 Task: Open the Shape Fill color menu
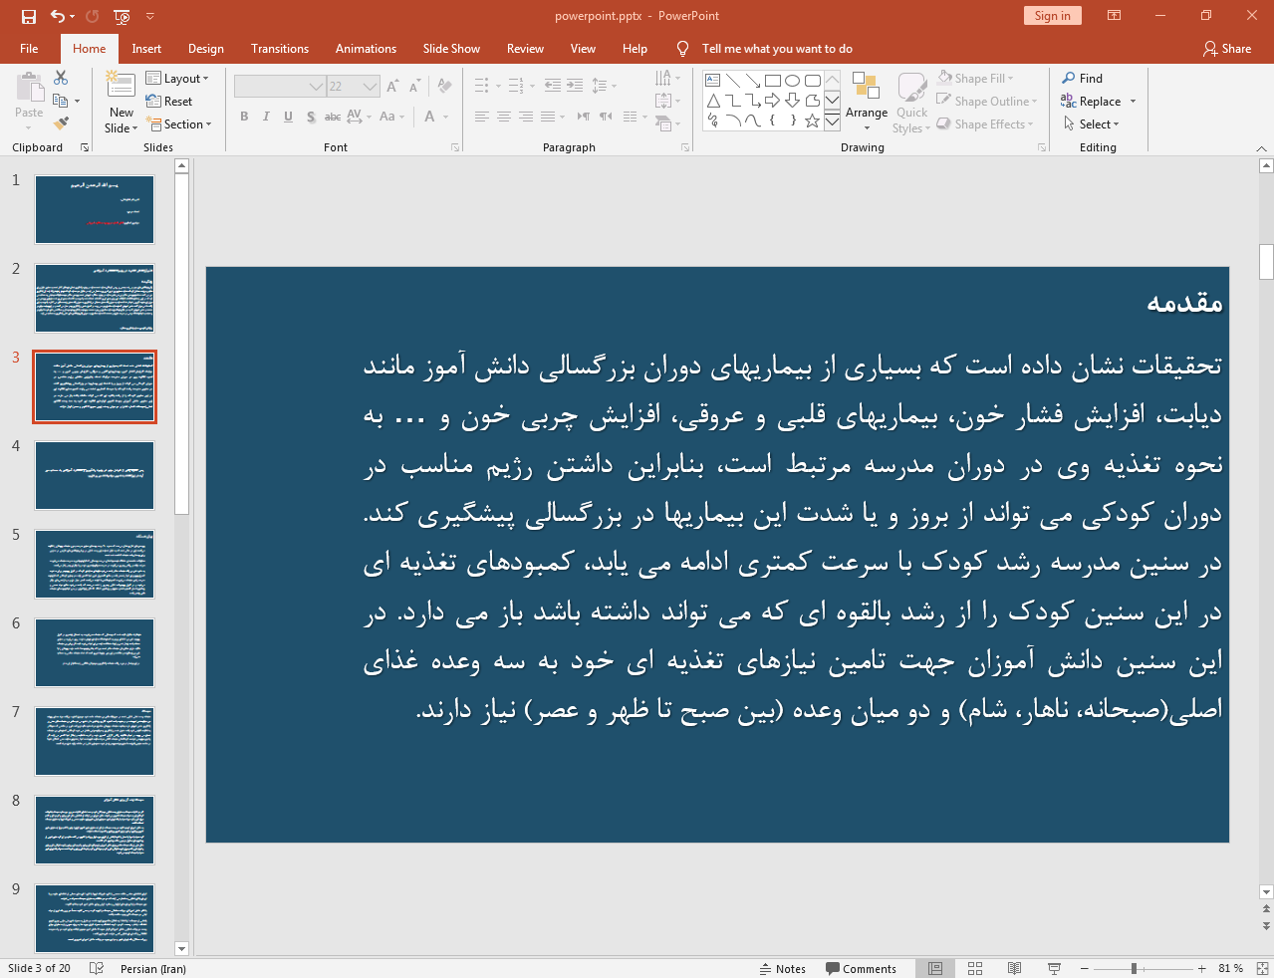[x=976, y=78]
